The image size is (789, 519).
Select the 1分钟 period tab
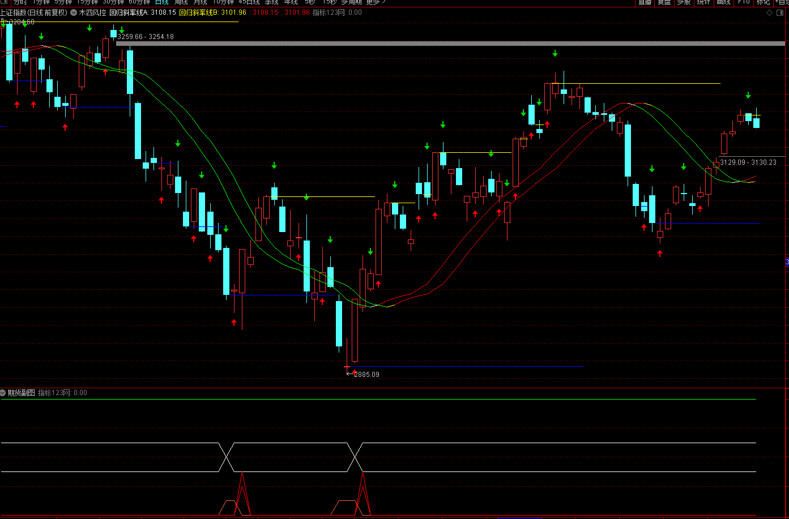[41, 2]
